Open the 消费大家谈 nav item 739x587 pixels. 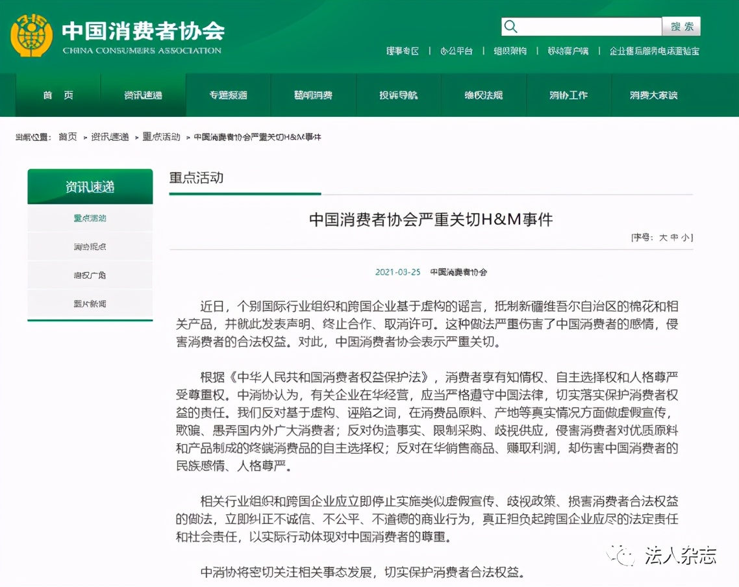655,95
